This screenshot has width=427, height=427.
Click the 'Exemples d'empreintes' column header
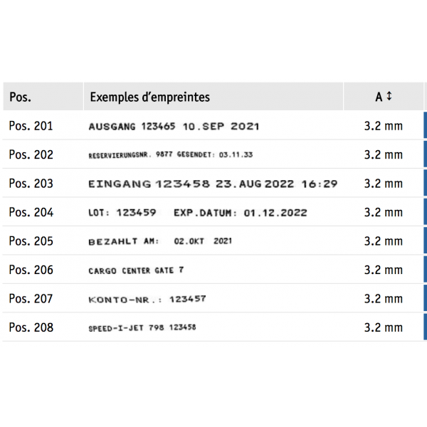(x=149, y=97)
